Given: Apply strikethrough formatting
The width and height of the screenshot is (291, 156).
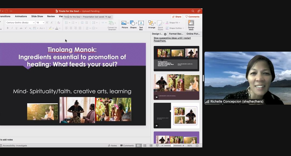Looking at the screenshot, I should click(21, 28).
